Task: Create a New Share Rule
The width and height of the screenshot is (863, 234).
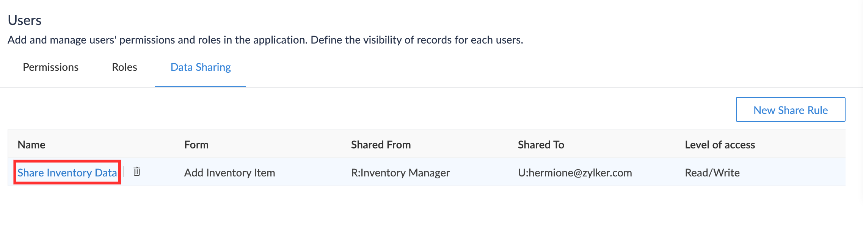Action: (x=790, y=110)
